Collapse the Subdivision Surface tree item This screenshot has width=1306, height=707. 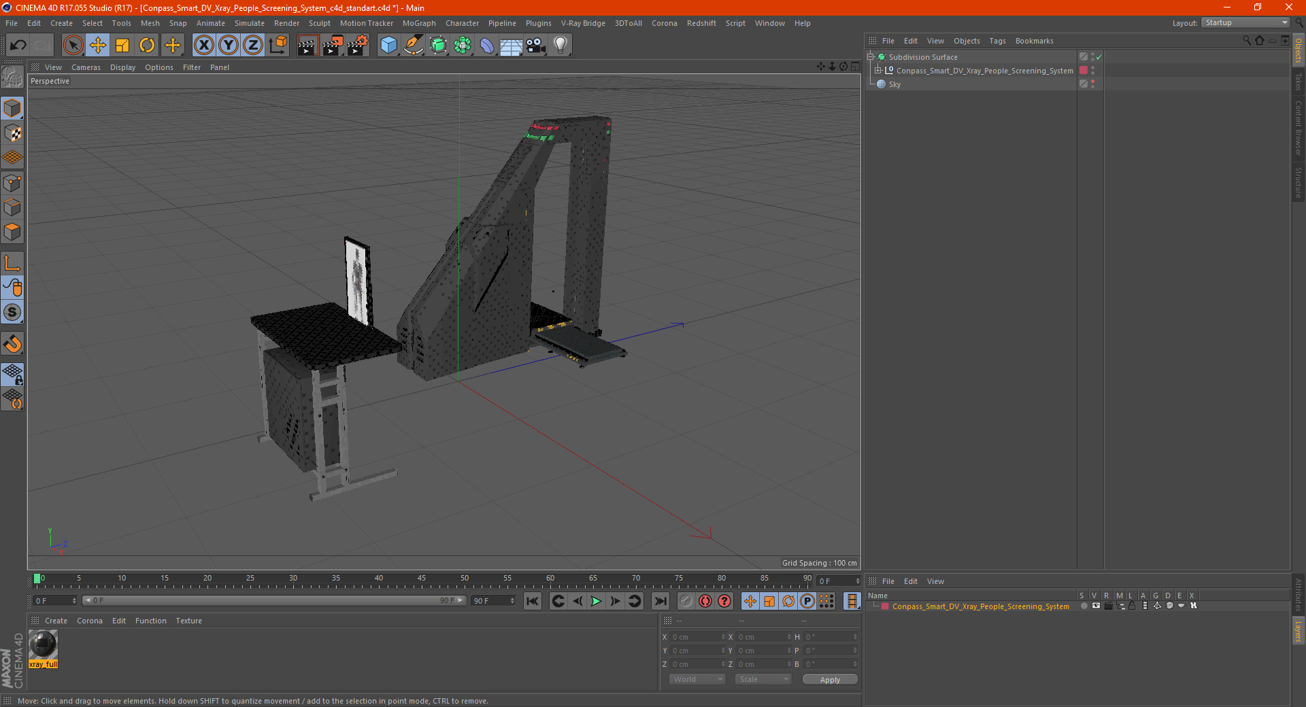870,57
